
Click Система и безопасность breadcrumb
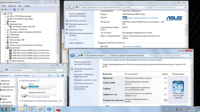pyautogui.click(x=110, y=7)
